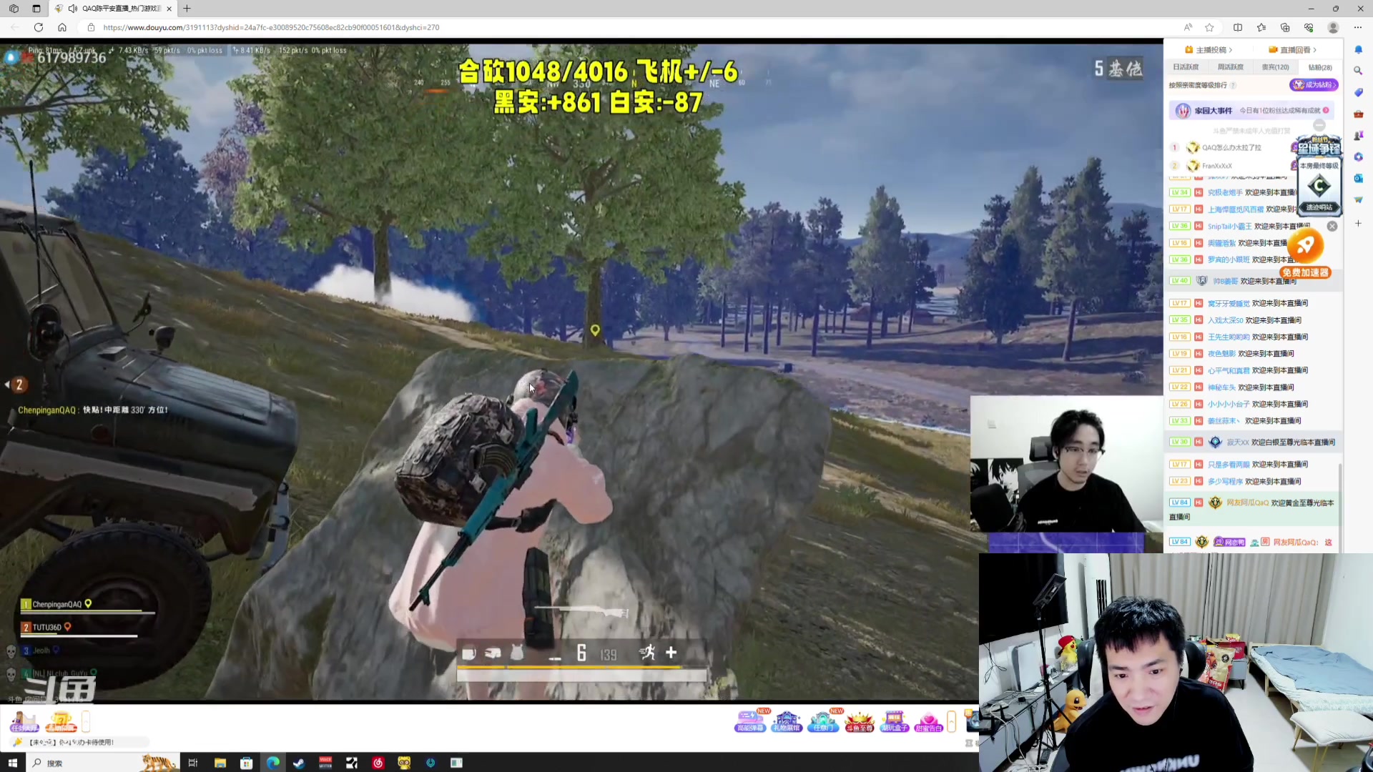Open Microsoft 365 icon in sidebar

[x=1358, y=157]
